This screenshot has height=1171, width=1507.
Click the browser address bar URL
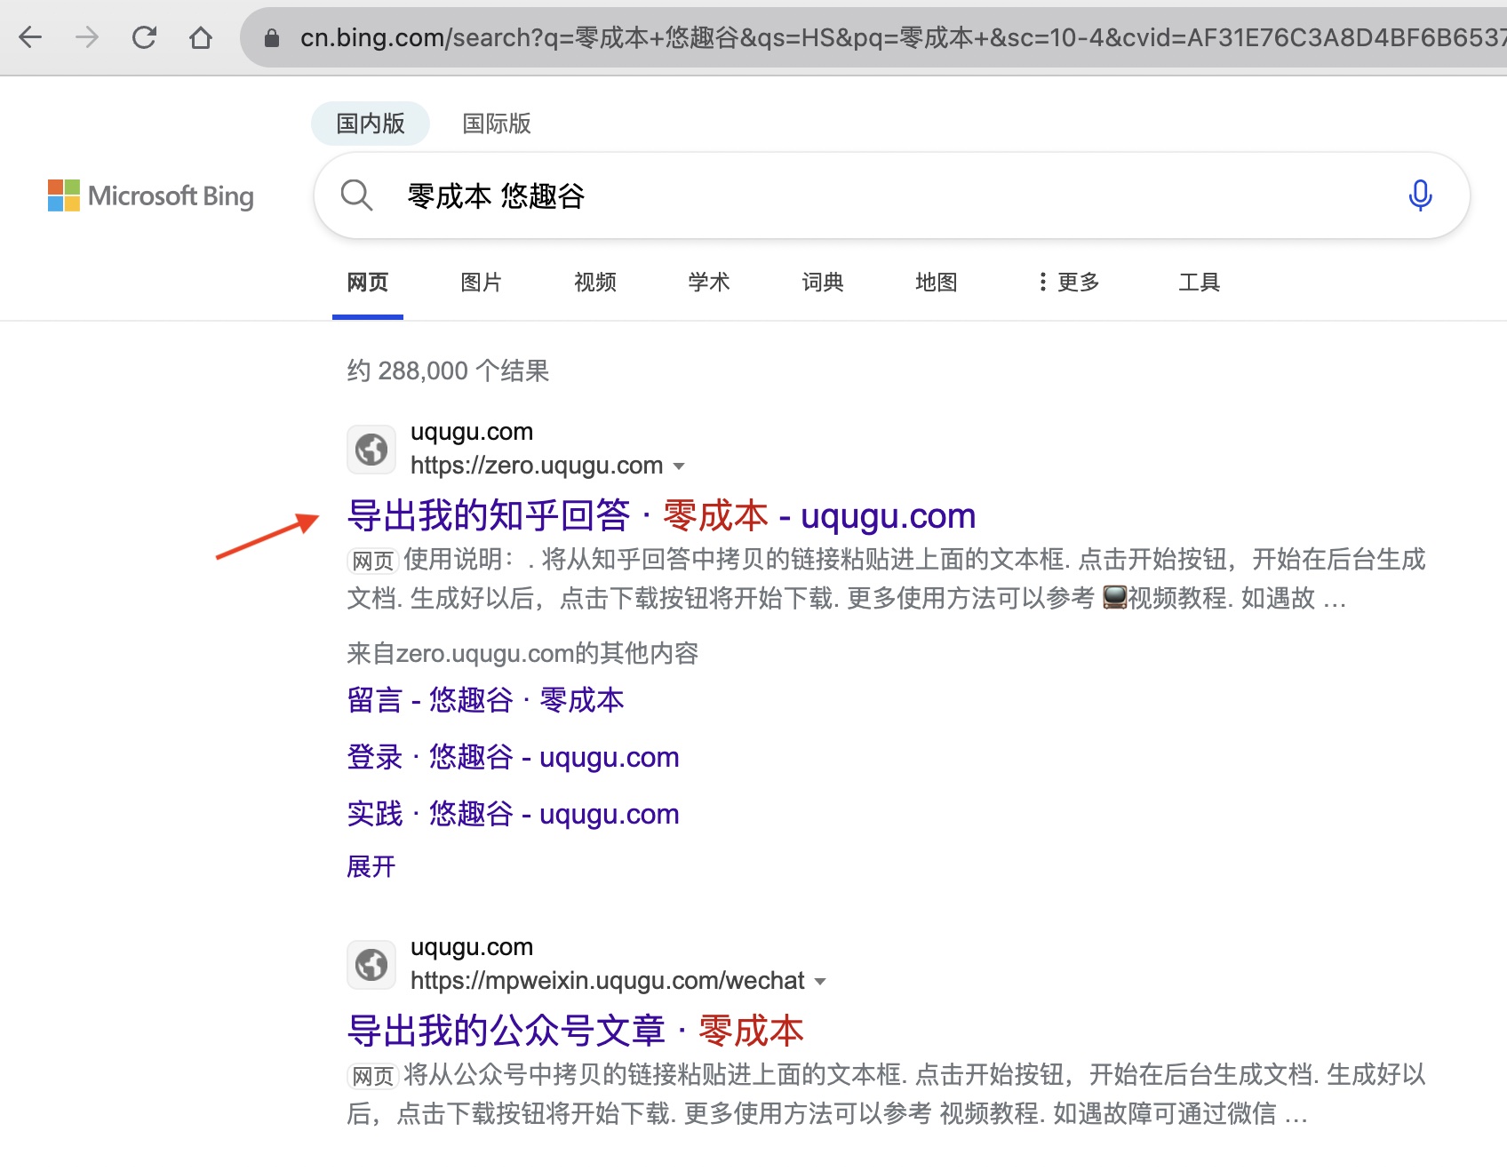(x=903, y=37)
